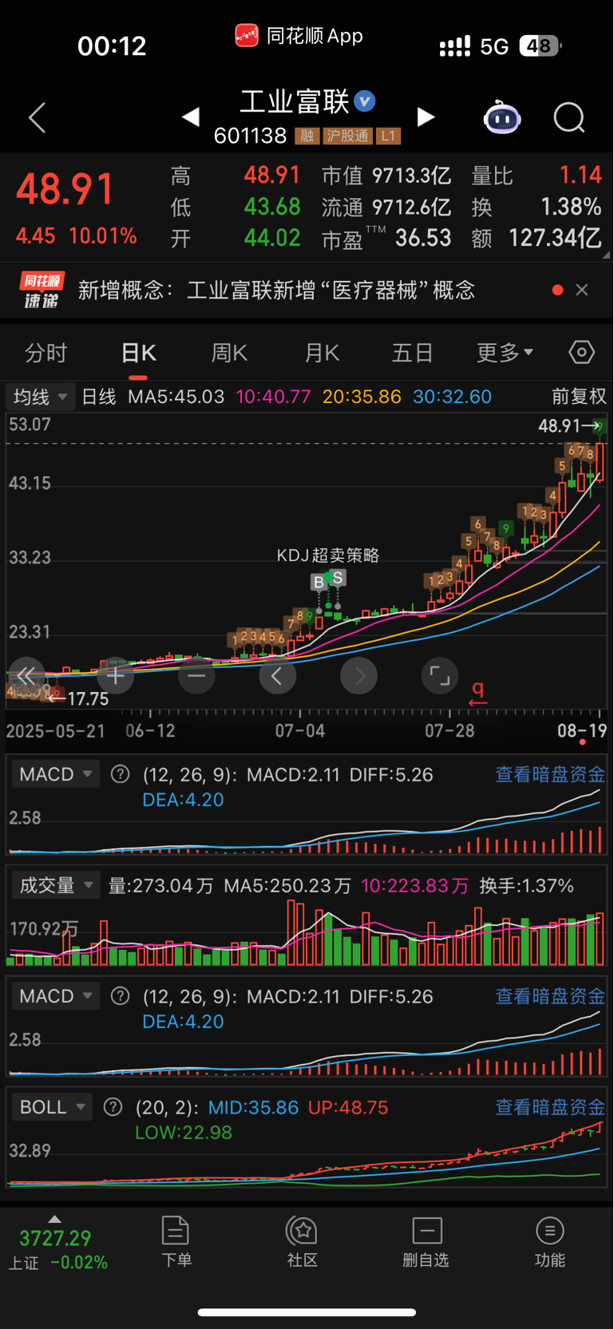Tap the blue verified badge beside 工业富联
Image resolution: width=614 pixels, height=1329 pixels.
(x=365, y=101)
